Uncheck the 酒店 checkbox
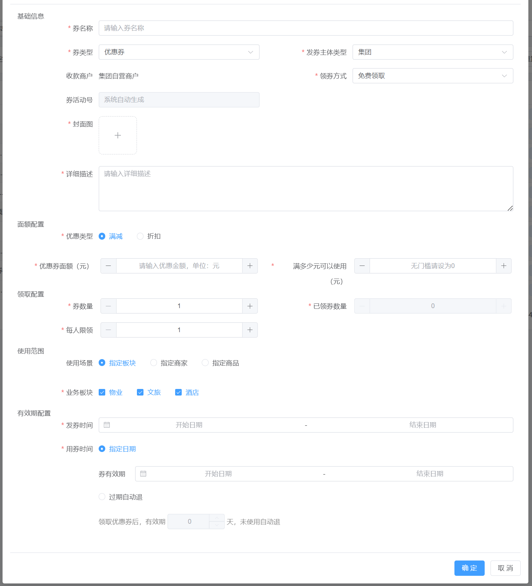 pos(178,392)
